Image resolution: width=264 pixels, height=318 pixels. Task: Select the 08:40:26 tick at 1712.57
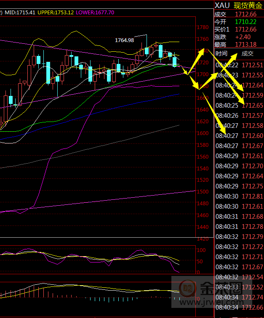click(239, 115)
